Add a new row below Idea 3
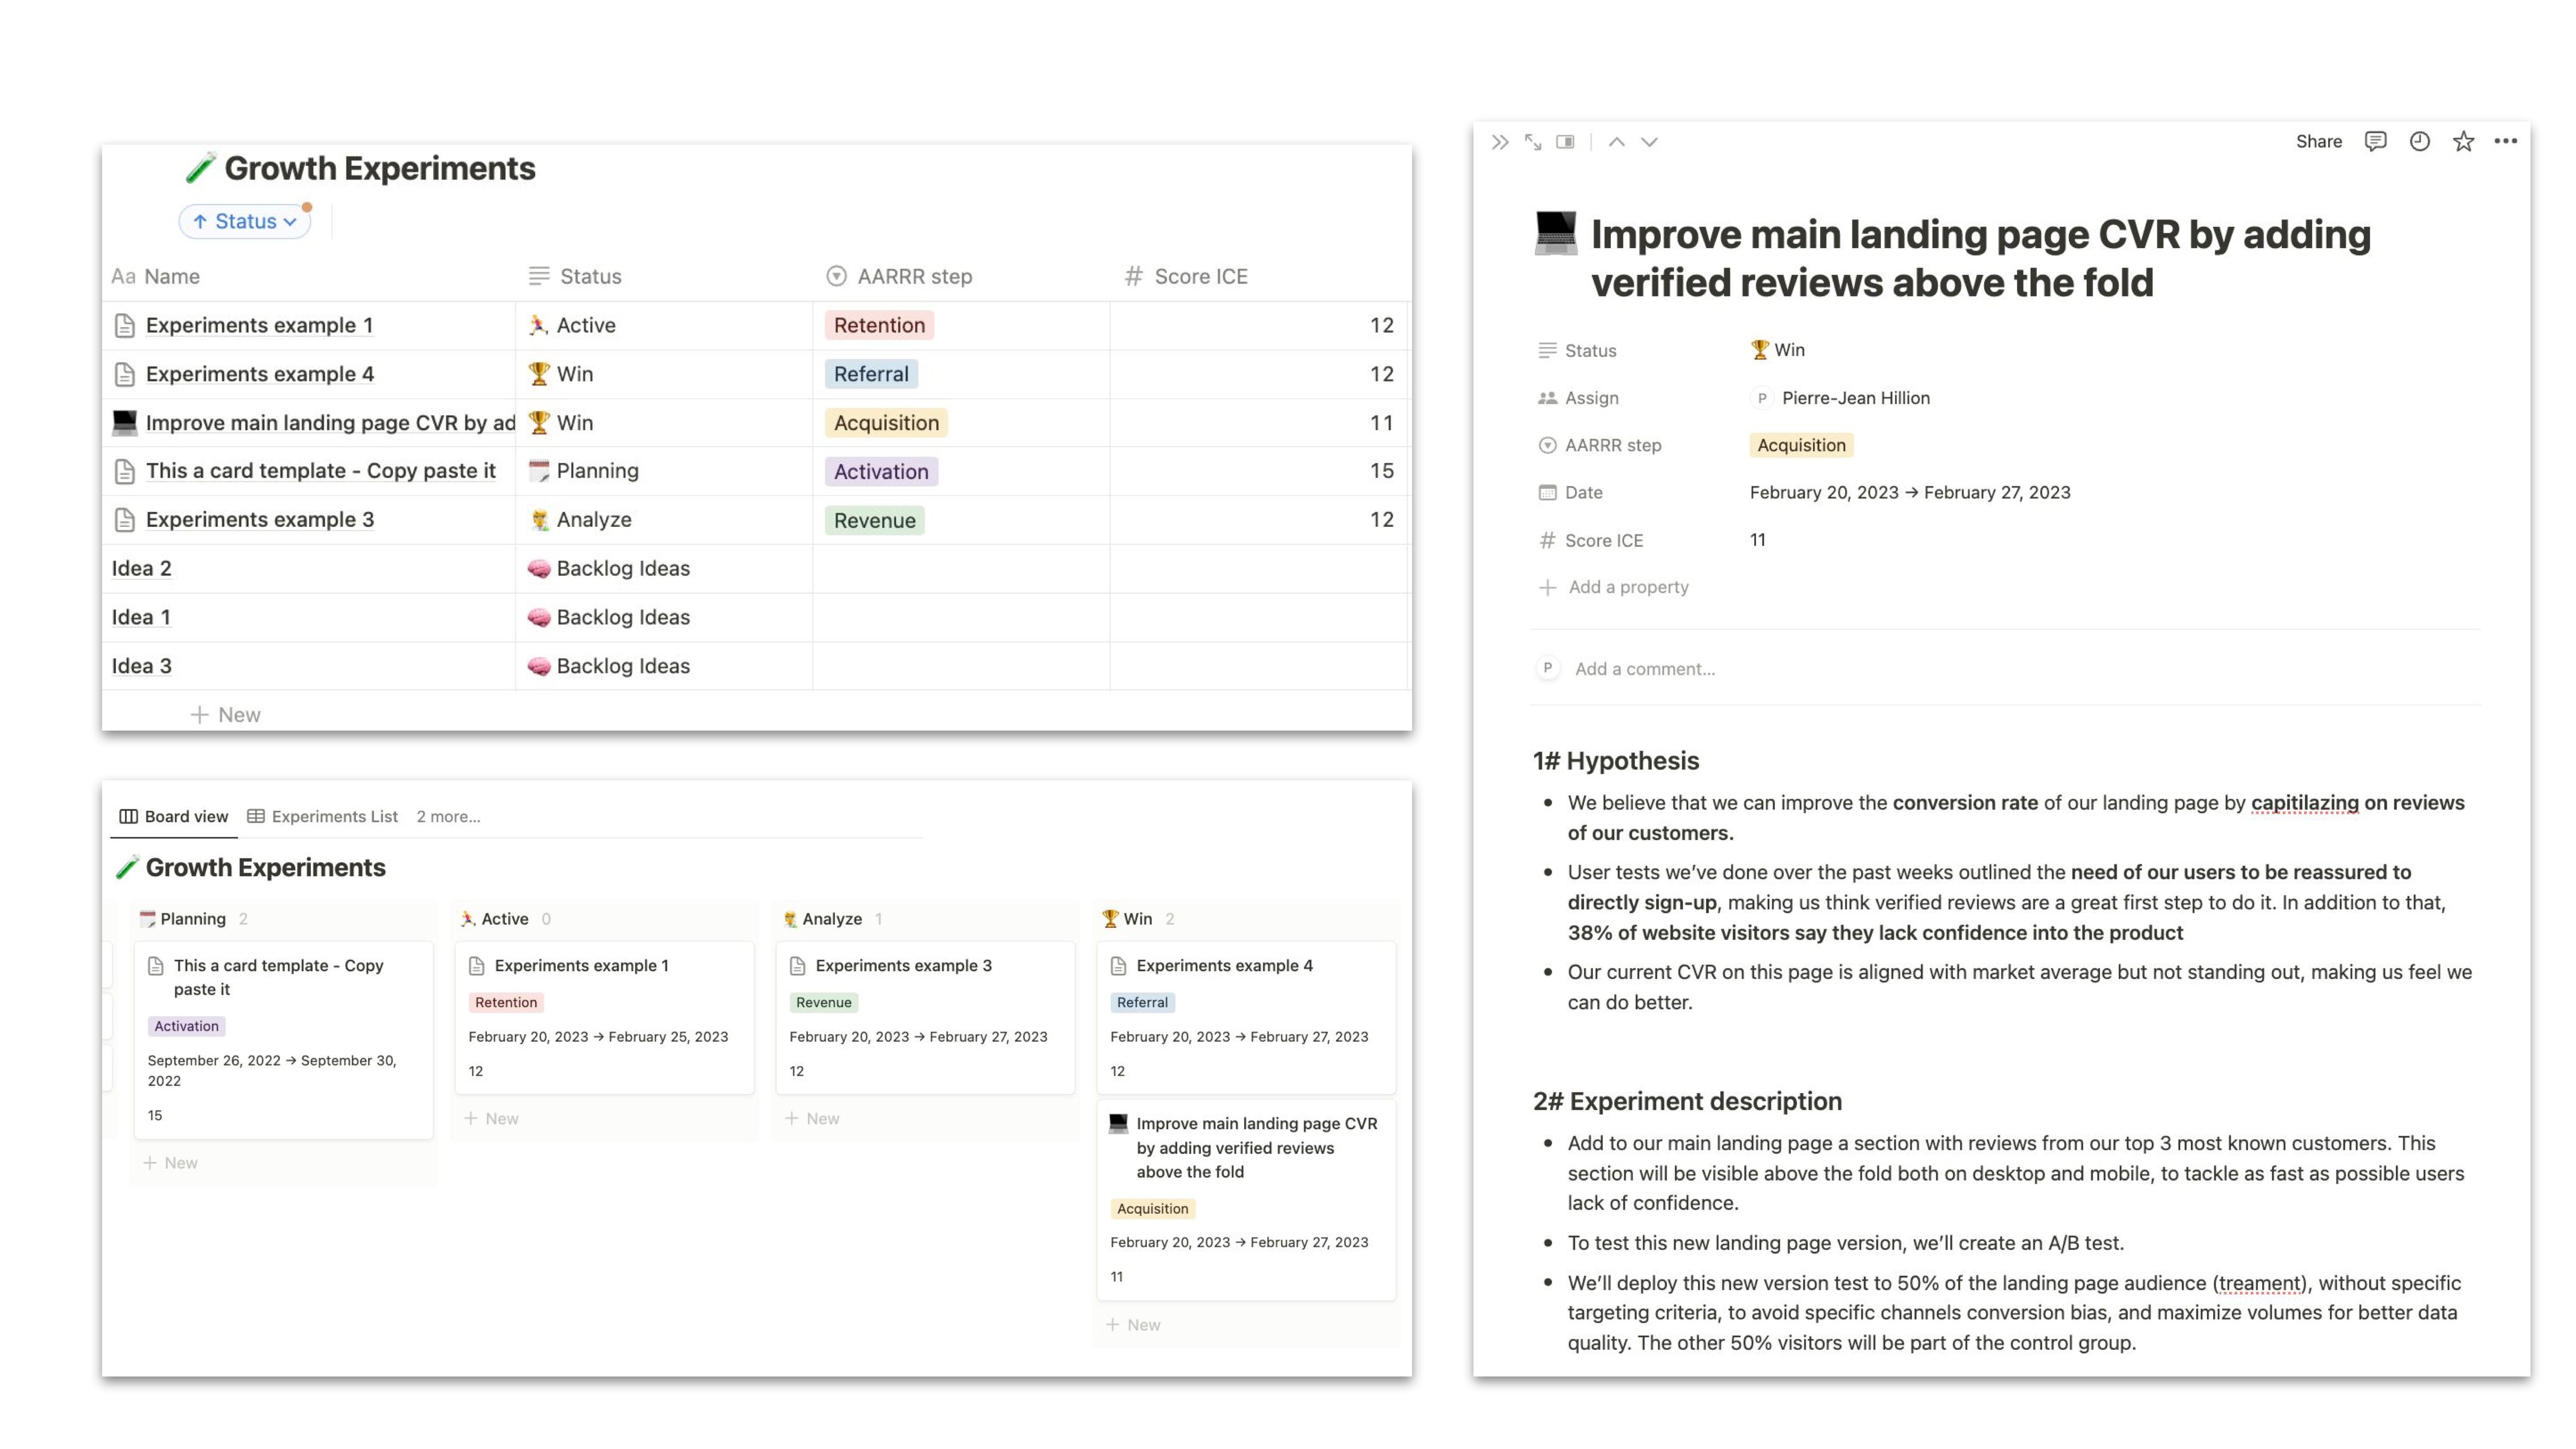The height and width of the screenshot is (1449, 2576). point(226,715)
